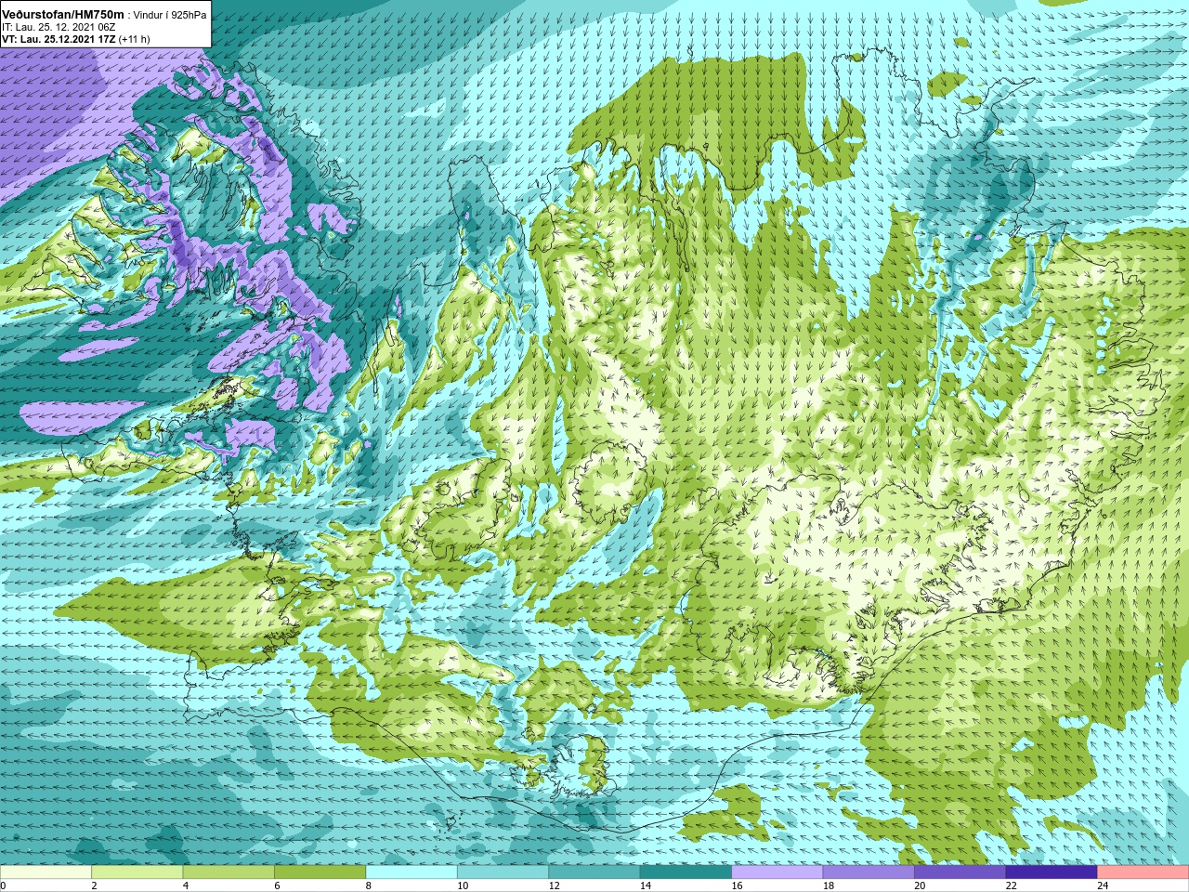
Task: Click the legend value '12'
Action: 555,885
